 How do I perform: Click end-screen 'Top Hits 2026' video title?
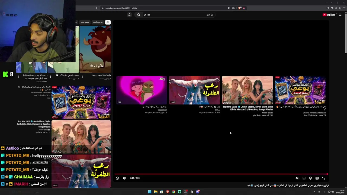pyautogui.click(x=248, y=108)
